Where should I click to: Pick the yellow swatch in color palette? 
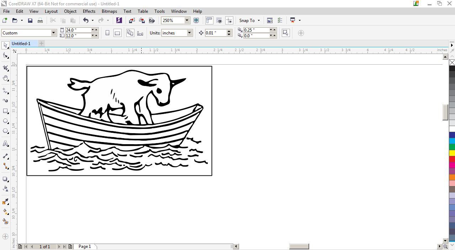coord(452,153)
